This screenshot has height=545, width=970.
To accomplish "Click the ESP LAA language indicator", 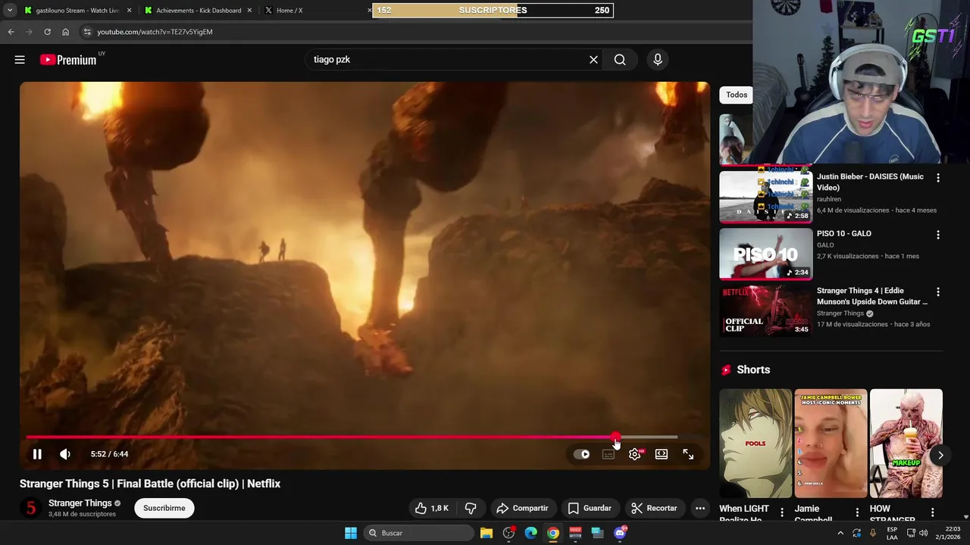I will (892, 533).
